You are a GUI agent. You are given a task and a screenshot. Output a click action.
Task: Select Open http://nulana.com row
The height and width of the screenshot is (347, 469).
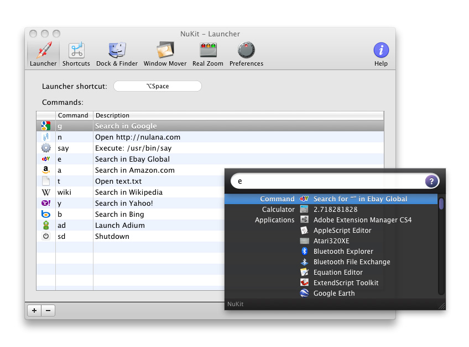(210, 137)
